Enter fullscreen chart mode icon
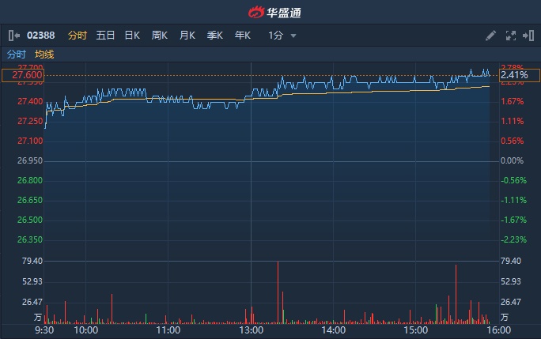The height and width of the screenshot is (339, 541). (511, 36)
